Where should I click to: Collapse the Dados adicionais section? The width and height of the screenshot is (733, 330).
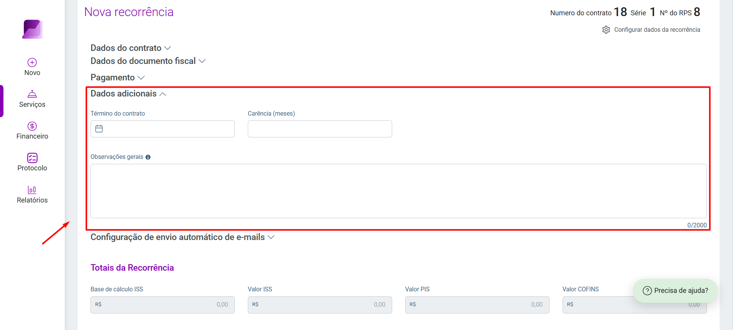[x=128, y=94]
